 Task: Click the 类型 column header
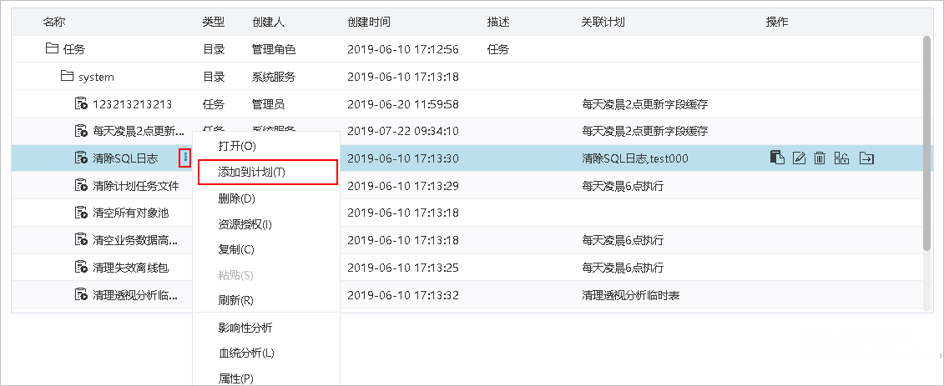[x=213, y=22]
